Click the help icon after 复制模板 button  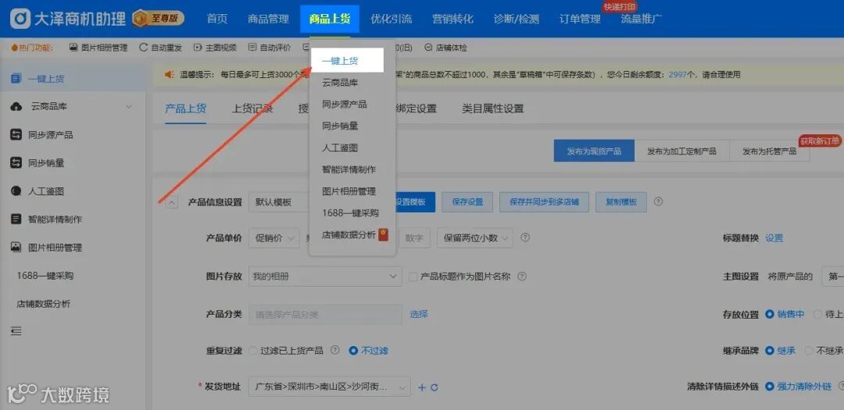click(x=658, y=201)
